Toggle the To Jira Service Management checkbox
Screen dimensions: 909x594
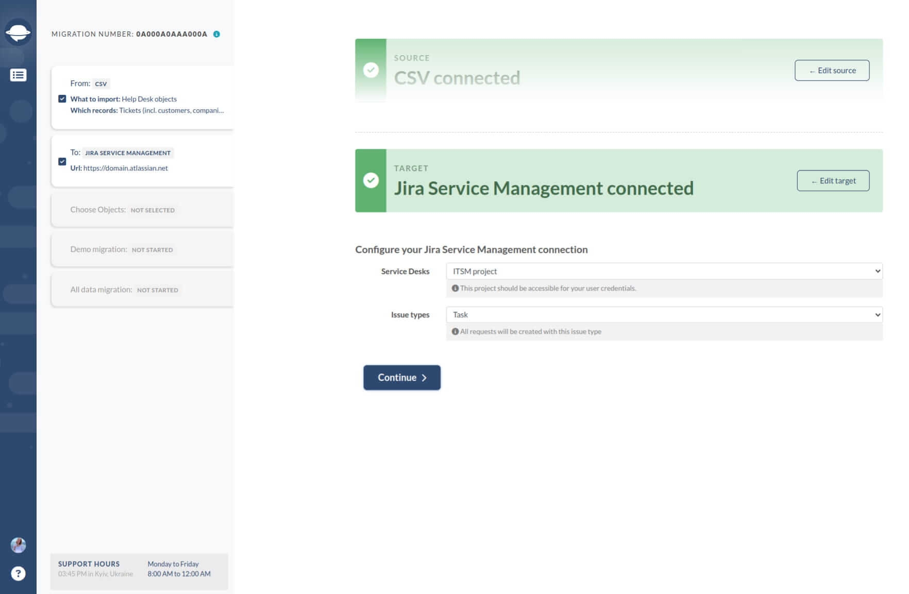62,161
